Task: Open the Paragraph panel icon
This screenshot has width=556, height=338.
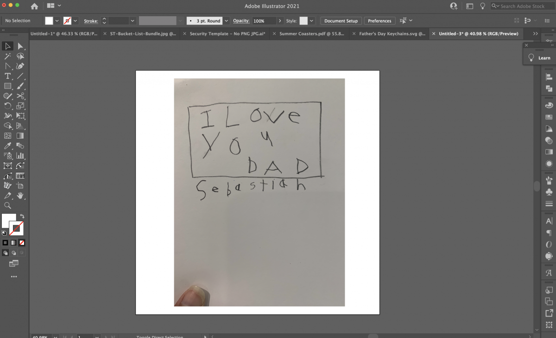Action: (549, 232)
